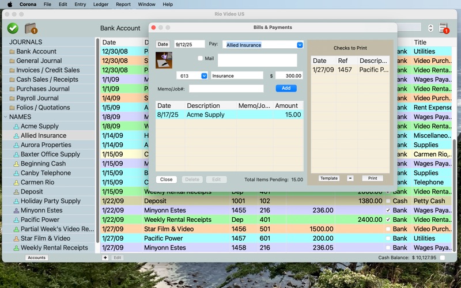Open the Pay payee dropdown arrow
Viewport: 461px width, 288px height.
pyautogui.click(x=300, y=45)
